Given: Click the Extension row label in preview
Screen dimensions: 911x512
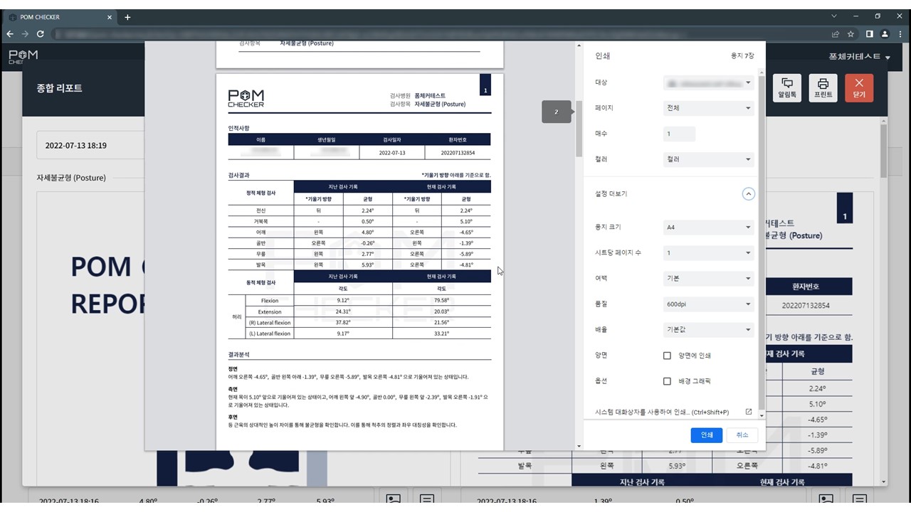Looking at the screenshot, I should [270, 311].
